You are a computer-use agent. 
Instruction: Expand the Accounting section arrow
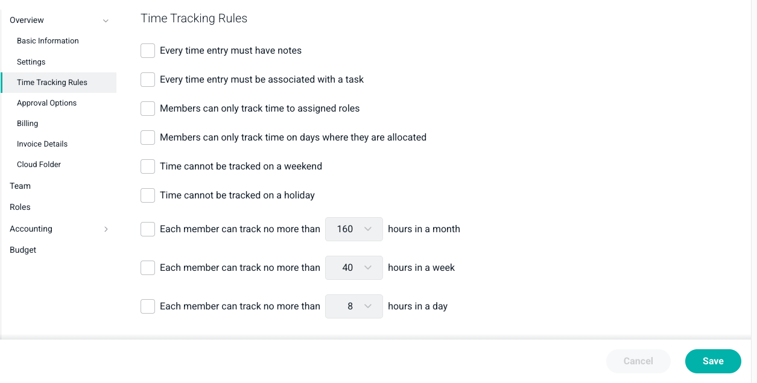(x=106, y=229)
